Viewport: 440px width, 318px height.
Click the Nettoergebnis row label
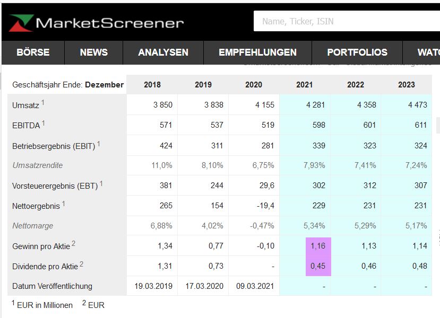pos(36,206)
